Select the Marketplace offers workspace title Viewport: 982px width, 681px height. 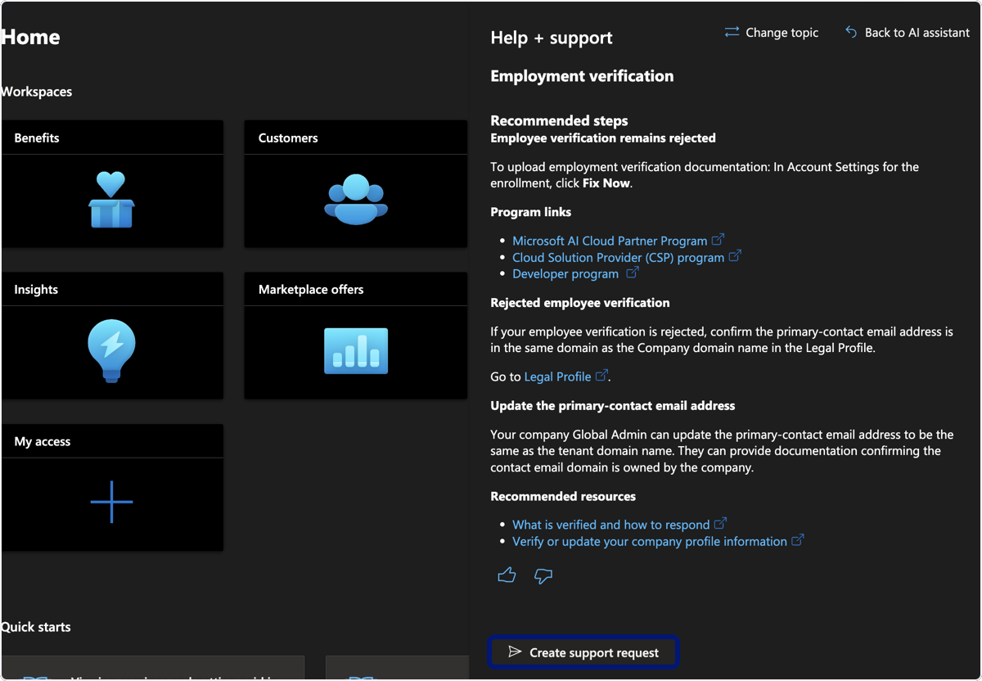tap(311, 289)
